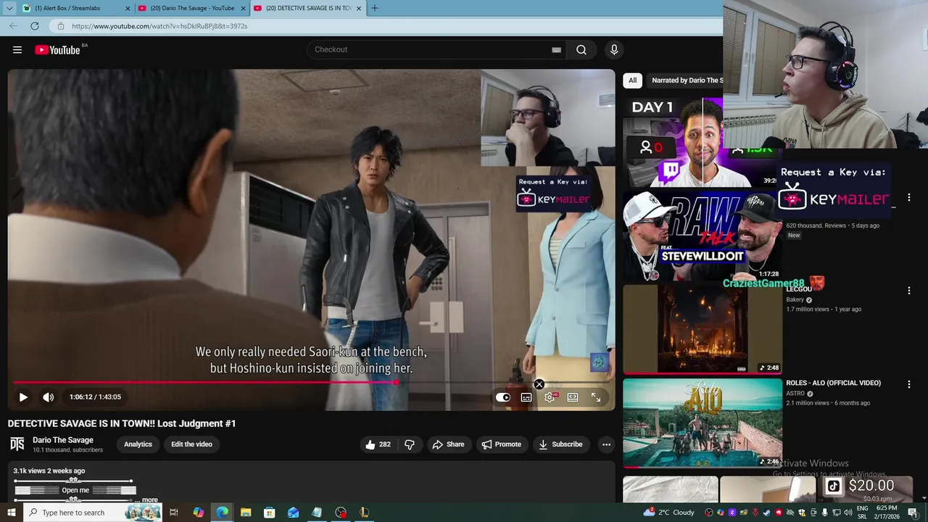This screenshot has height=522, width=928.
Task: Click Type here to search taskbar box
Action: 94,513
